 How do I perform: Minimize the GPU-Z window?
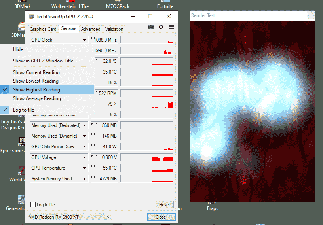click(x=133, y=16)
